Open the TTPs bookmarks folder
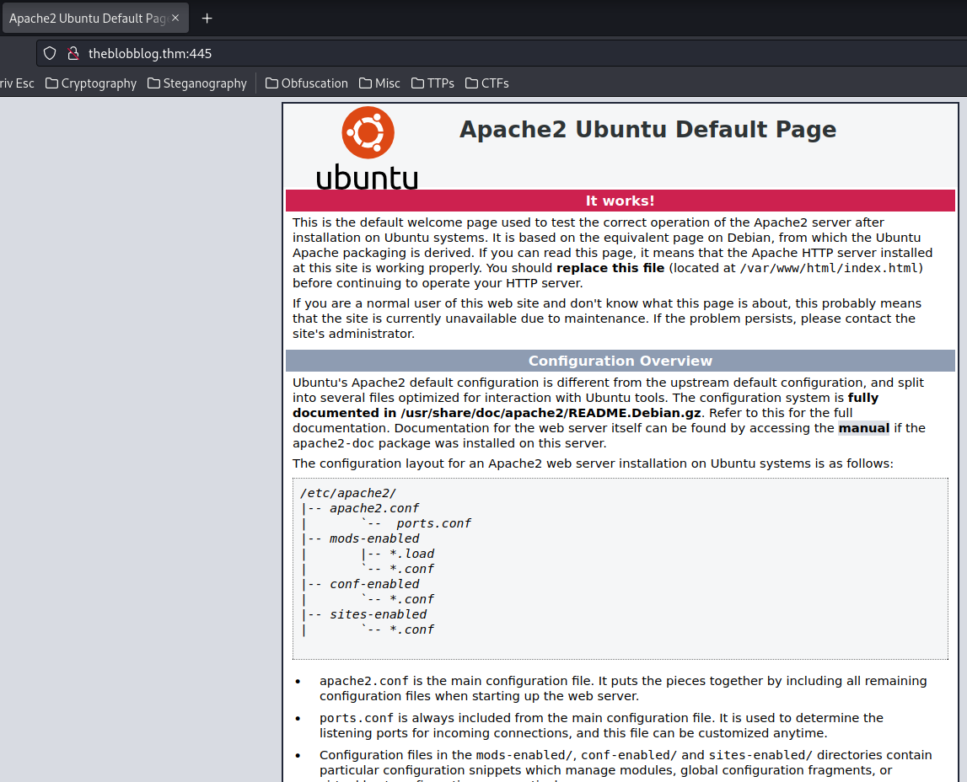The image size is (967, 782). coord(433,83)
